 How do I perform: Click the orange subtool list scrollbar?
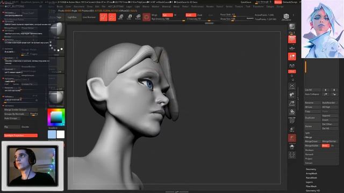tap(305, 66)
